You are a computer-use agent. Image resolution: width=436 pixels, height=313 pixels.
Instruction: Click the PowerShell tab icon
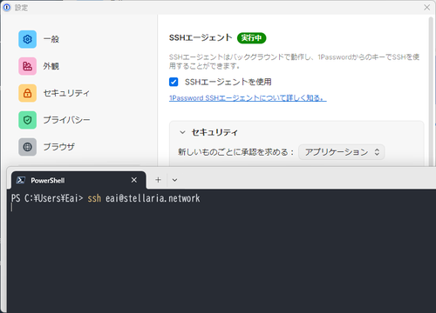[21, 180]
